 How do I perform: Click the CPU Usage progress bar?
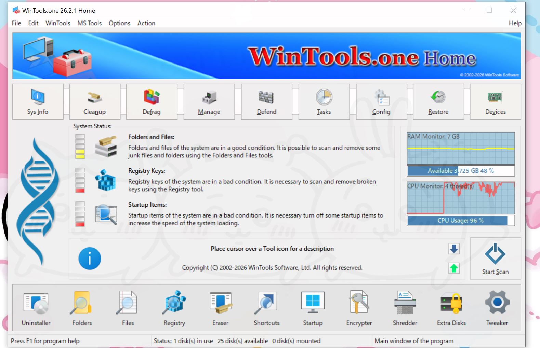coord(461,221)
